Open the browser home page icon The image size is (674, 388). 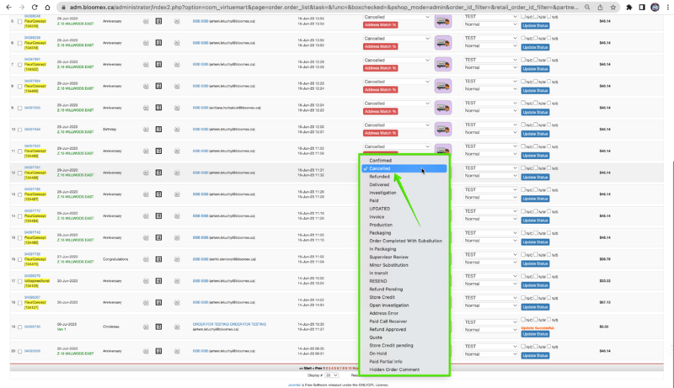(x=47, y=8)
